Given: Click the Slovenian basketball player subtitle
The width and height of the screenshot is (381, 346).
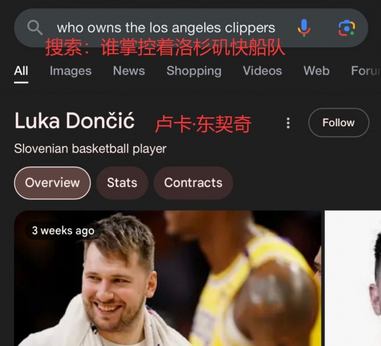Looking at the screenshot, I should (x=90, y=149).
